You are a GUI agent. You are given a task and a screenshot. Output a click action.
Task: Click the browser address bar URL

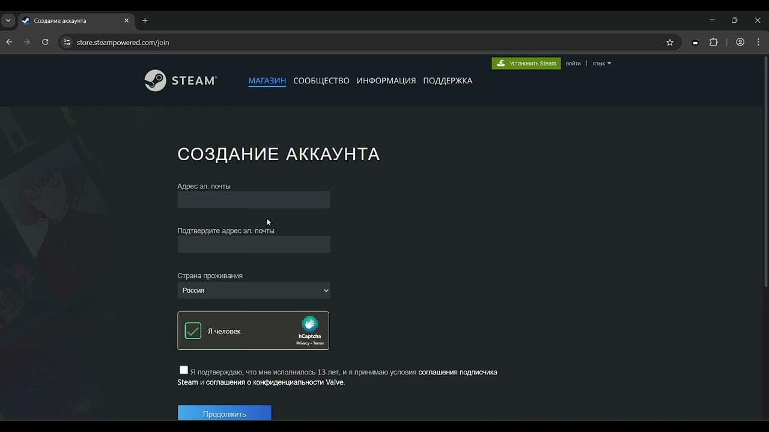123,43
